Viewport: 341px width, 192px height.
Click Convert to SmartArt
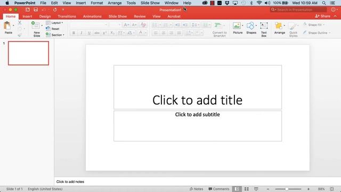click(220, 29)
